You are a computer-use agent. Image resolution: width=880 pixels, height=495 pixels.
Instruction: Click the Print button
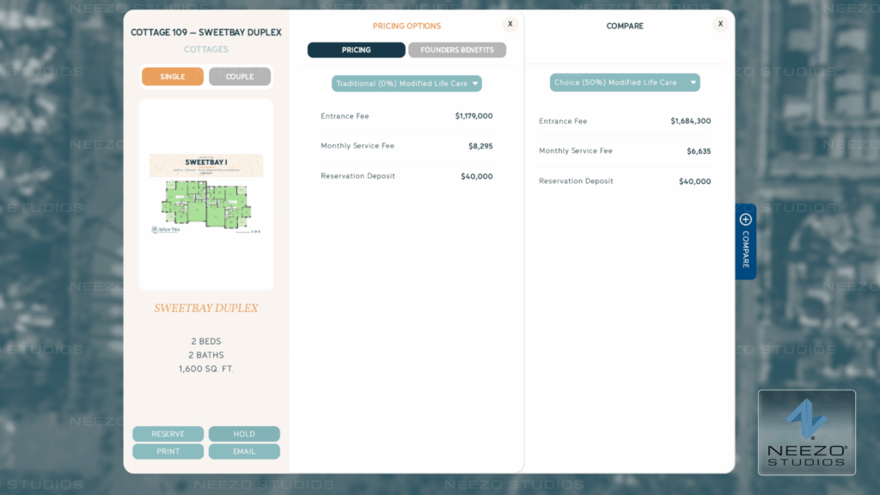tap(168, 451)
